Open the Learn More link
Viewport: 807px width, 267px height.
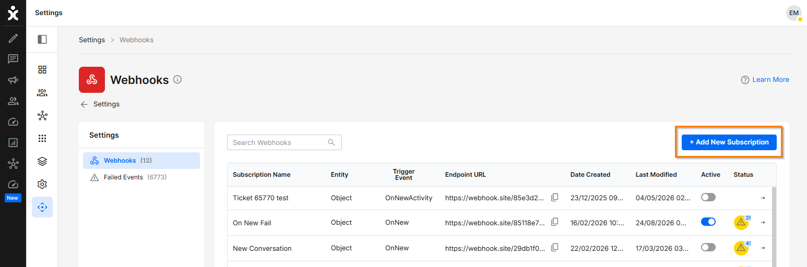tap(770, 80)
